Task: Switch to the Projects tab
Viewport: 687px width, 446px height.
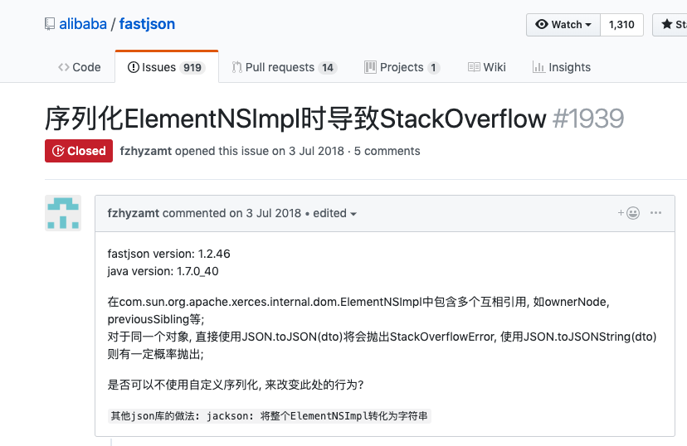Action: [x=402, y=67]
